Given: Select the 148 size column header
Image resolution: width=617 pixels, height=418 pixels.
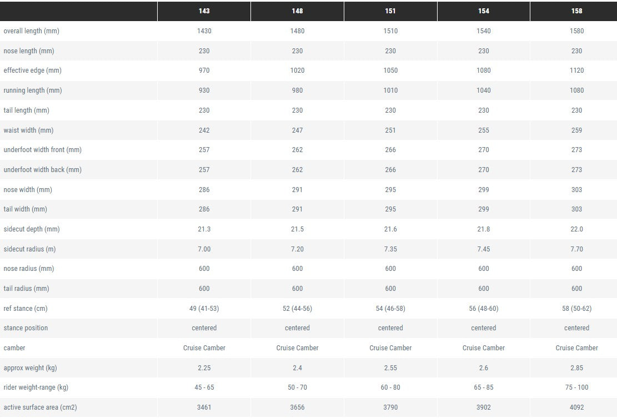Looking at the screenshot, I should pyautogui.click(x=297, y=11).
